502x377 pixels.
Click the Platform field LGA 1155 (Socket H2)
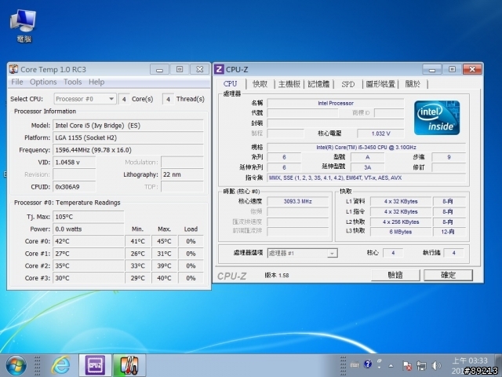(128, 138)
